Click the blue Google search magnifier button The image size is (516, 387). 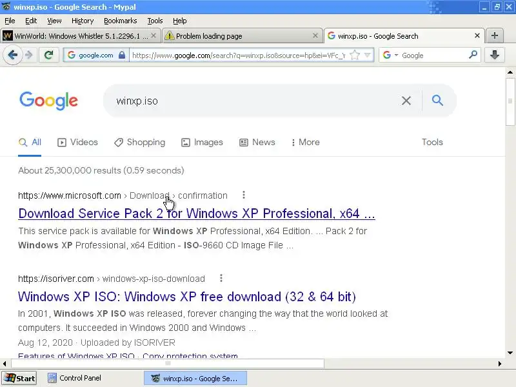437,100
